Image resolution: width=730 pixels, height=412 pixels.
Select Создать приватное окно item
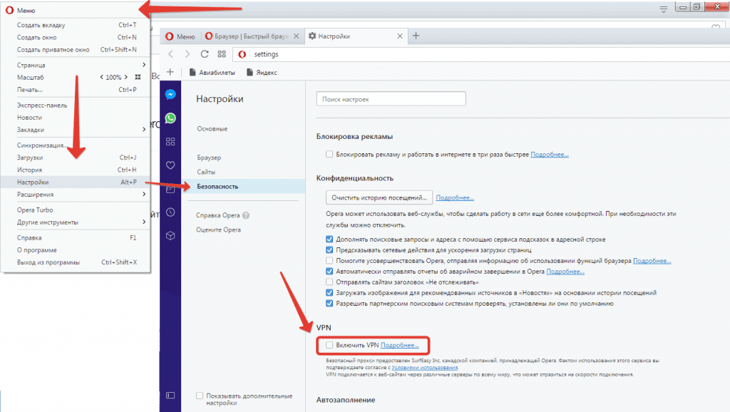(76, 50)
